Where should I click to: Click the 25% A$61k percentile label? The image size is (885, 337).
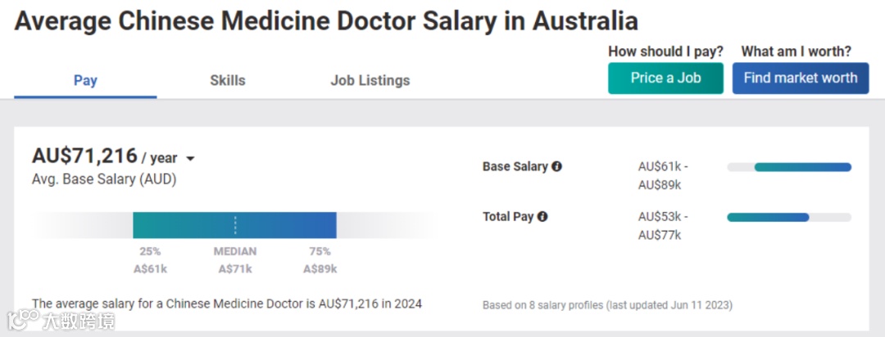[150, 260]
